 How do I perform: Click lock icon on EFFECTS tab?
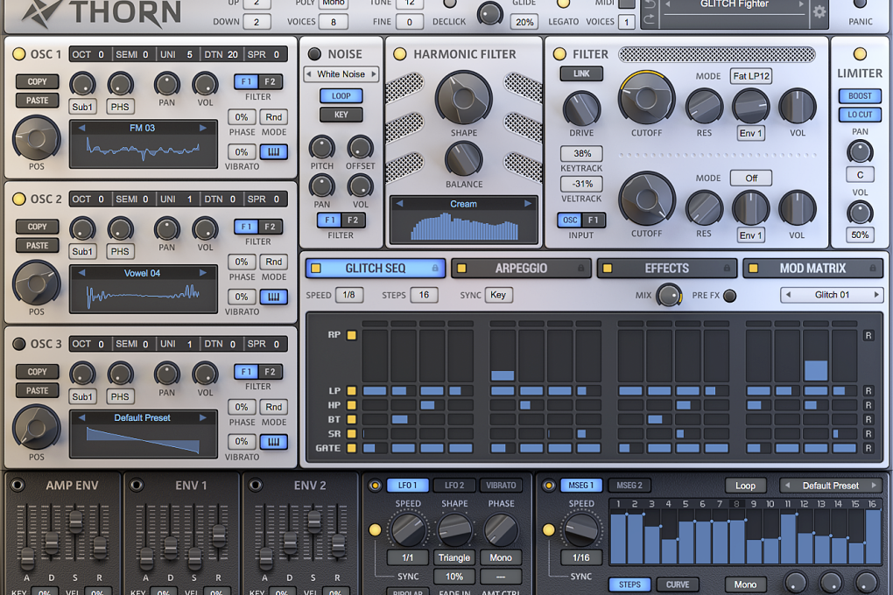click(x=727, y=268)
